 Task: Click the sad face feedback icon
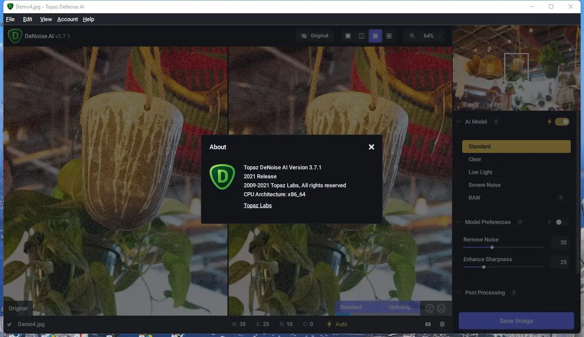[x=441, y=308]
